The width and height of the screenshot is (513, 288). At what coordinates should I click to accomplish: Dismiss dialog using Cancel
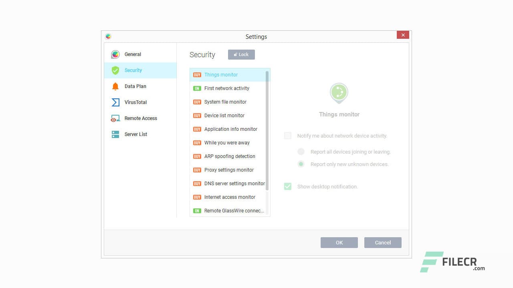382,242
